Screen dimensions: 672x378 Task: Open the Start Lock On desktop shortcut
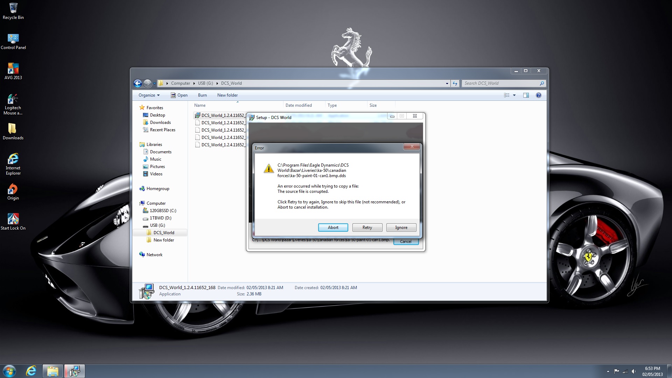point(13,222)
